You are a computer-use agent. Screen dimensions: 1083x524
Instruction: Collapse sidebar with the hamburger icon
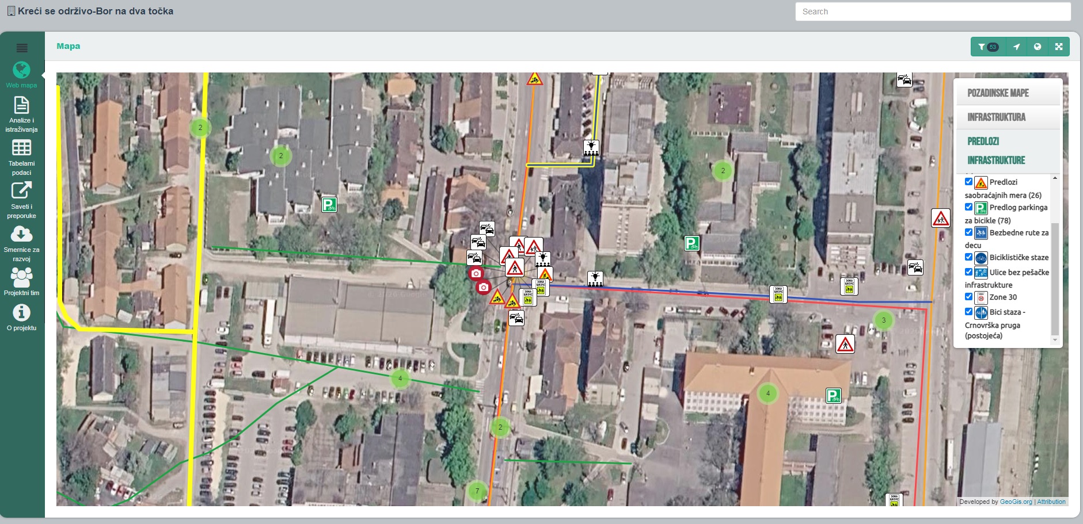(x=22, y=48)
